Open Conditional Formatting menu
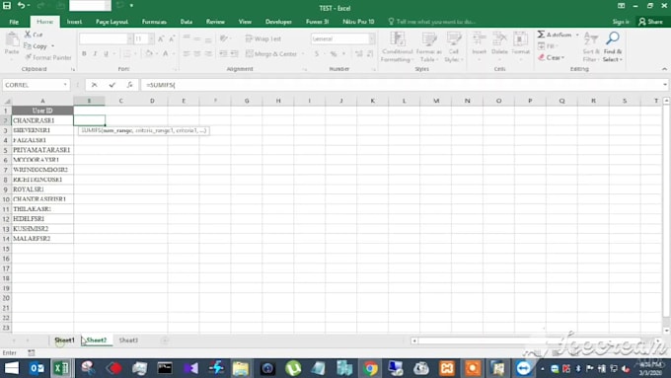The width and height of the screenshot is (671, 378). (397, 47)
